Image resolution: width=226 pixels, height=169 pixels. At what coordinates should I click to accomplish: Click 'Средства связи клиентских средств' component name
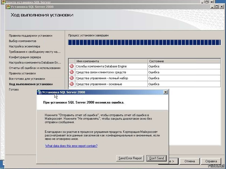[x=101, y=72]
